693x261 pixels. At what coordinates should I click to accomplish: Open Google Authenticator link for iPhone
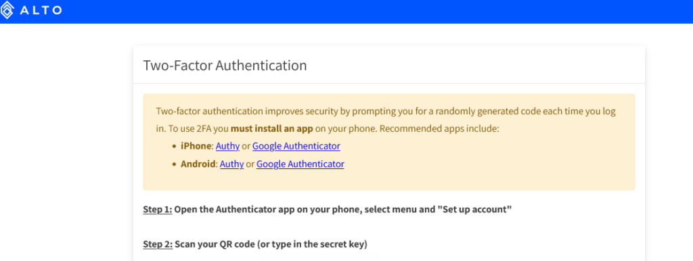point(296,146)
